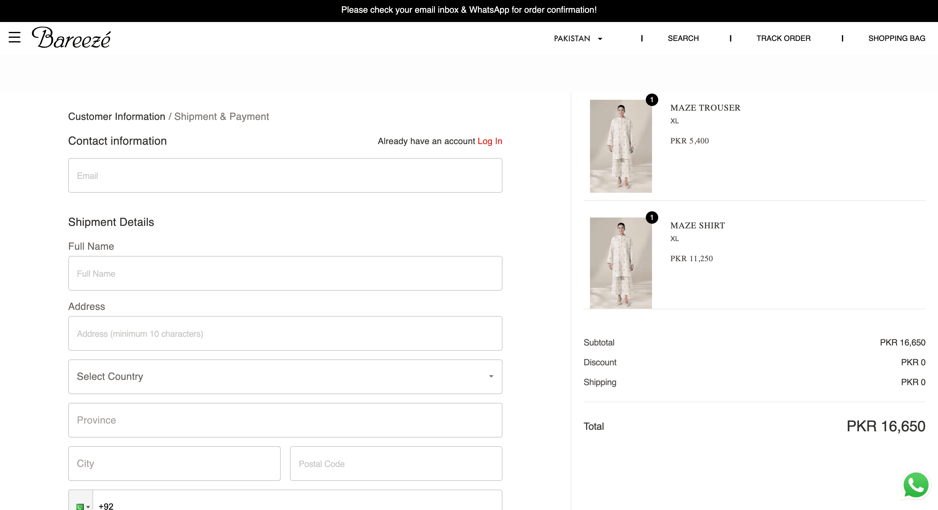938x510 pixels.
Task: Click the order confirmation announcement banner text
Action: click(469, 10)
